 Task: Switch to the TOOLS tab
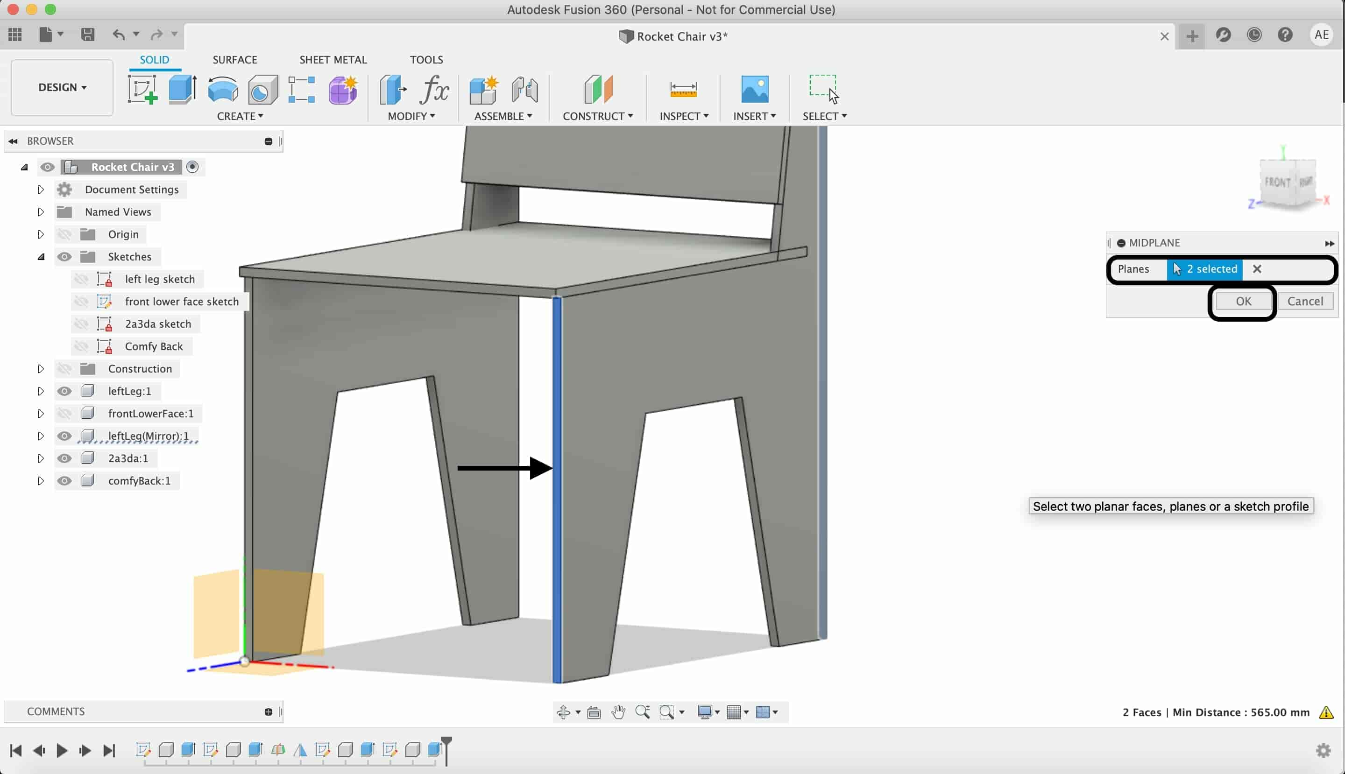(426, 60)
